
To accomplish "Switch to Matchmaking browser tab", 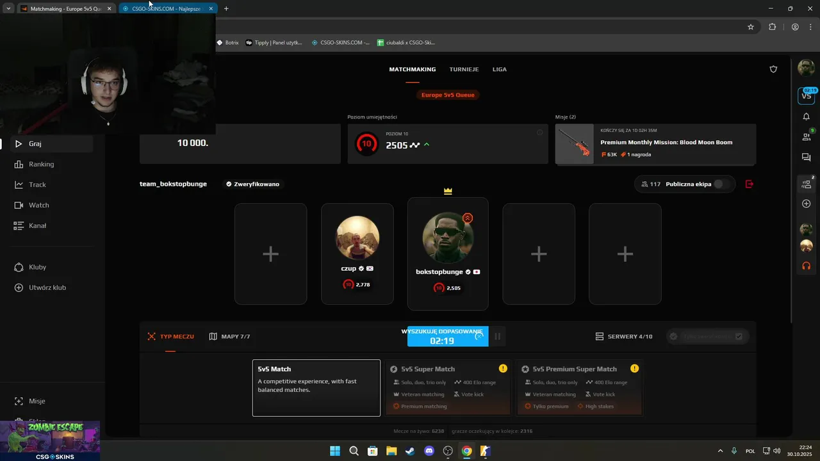I will (65, 9).
